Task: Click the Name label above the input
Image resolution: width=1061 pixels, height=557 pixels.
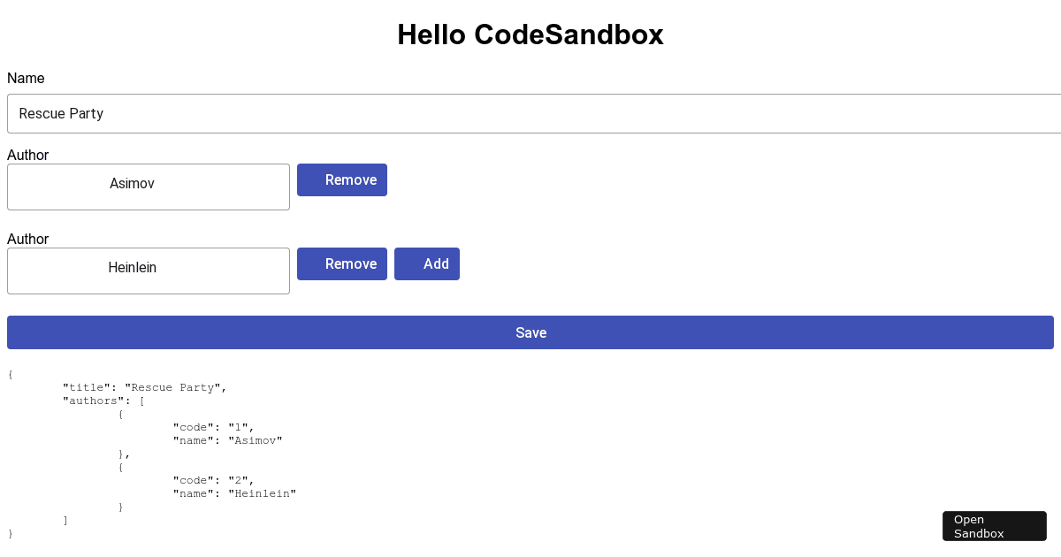Action: click(x=26, y=78)
